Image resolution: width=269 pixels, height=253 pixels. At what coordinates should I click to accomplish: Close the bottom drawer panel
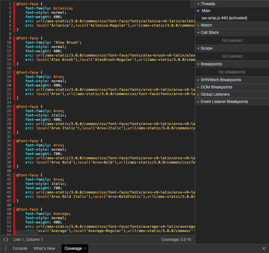tap(264, 248)
